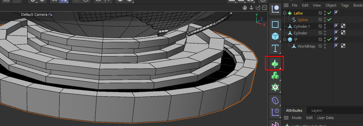Activate the viewport orbit icon
The height and width of the screenshot is (126, 363).
pyautogui.click(x=258, y=8)
